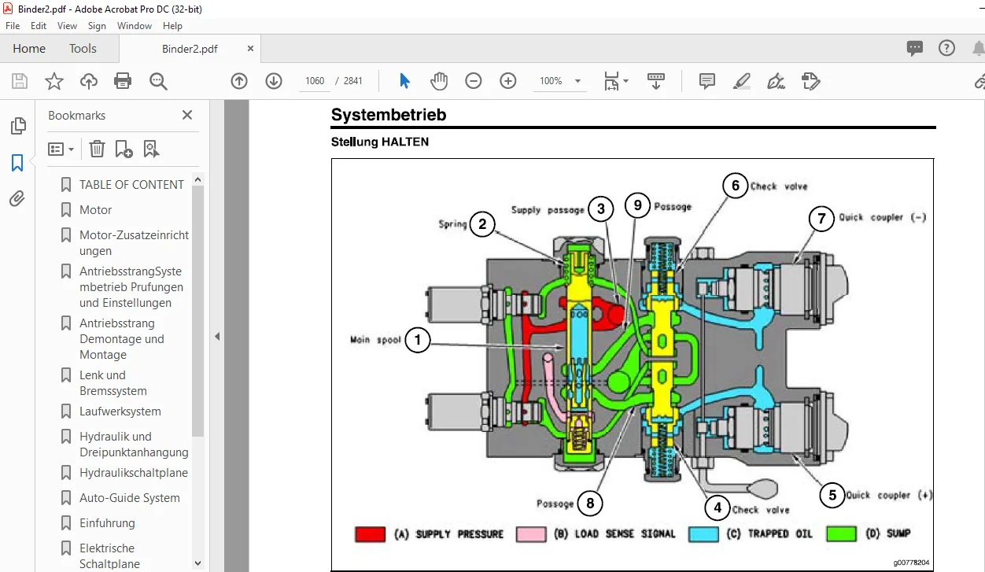The height and width of the screenshot is (572, 985).
Task: Go to next page arrow
Action: click(x=274, y=81)
